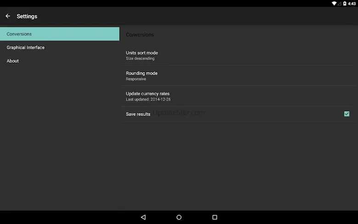Tap the Last updated 2014-12-26 text
Image resolution: width=358 pixels, height=224 pixels.
[x=148, y=99]
